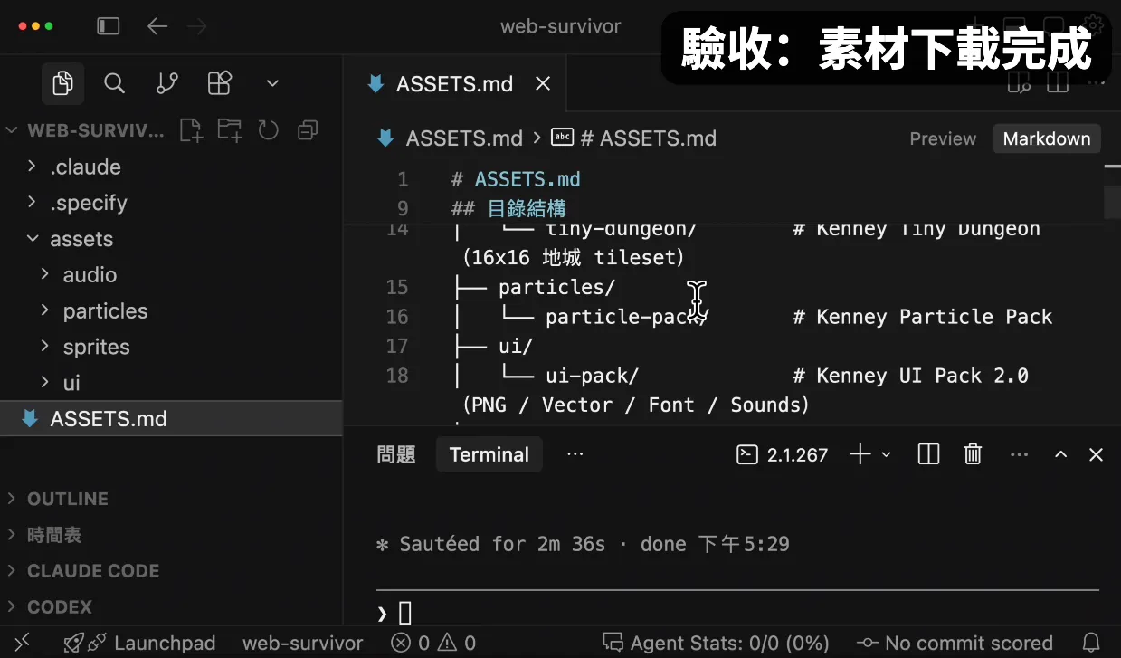Select the Terminal panel tab

[489, 454]
